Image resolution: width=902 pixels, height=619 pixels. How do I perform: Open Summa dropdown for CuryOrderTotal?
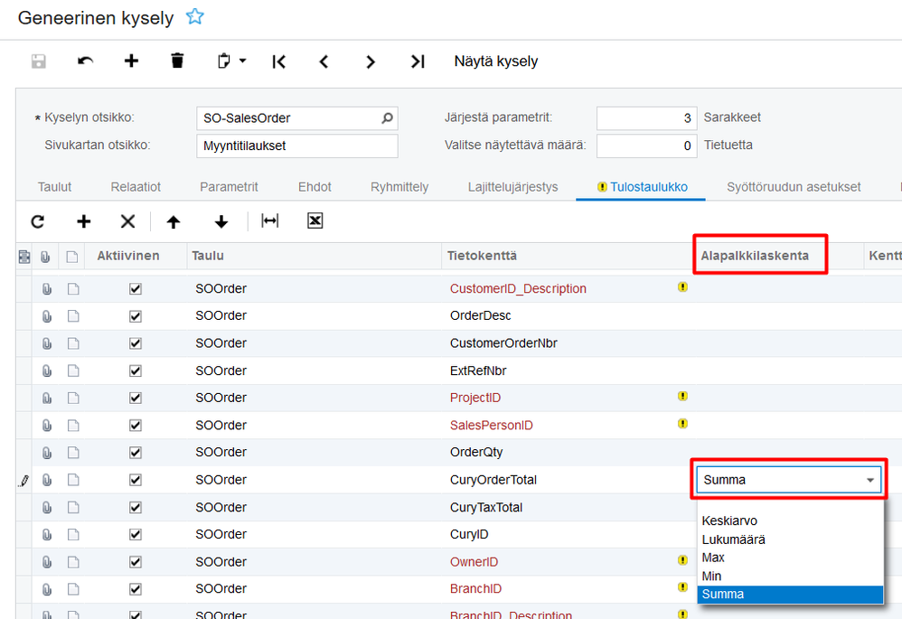[x=870, y=480]
